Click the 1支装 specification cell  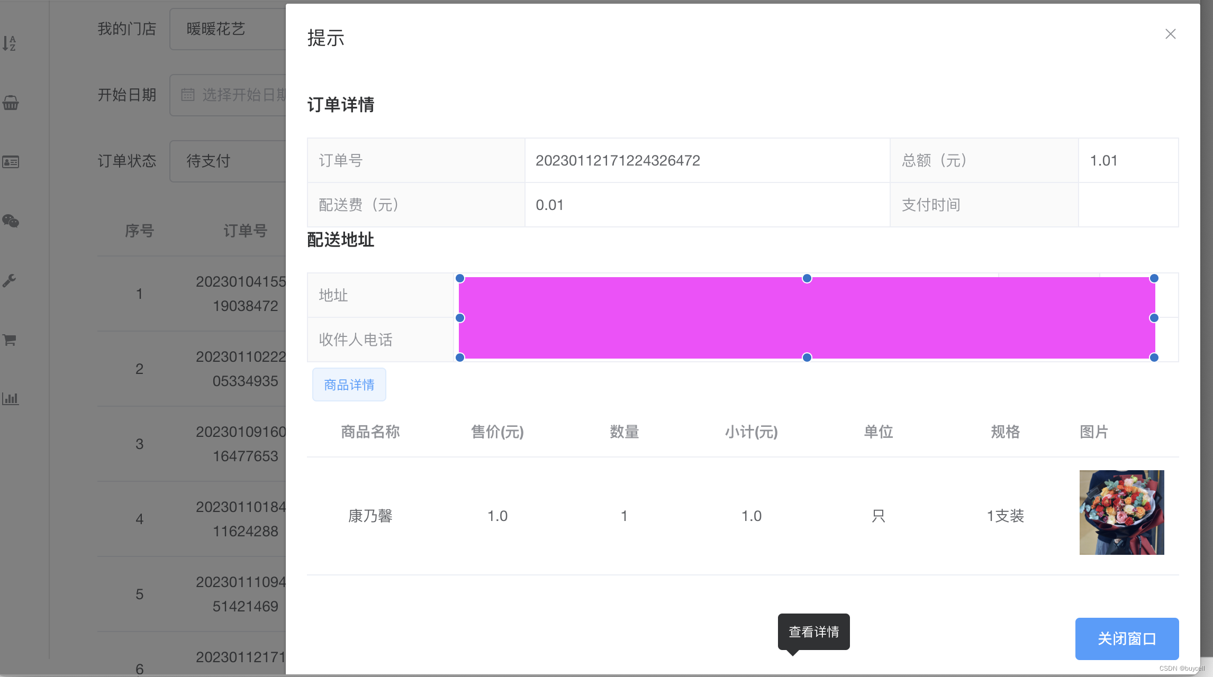coord(1005,516)
